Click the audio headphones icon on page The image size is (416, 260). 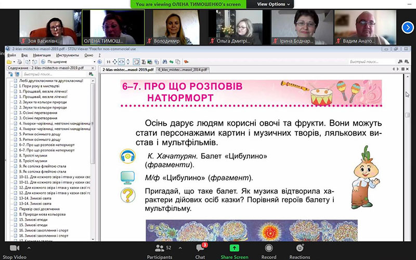pyautogui.click(x=127, y=156)
